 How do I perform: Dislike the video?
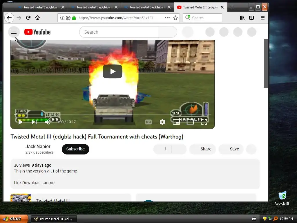179,149
